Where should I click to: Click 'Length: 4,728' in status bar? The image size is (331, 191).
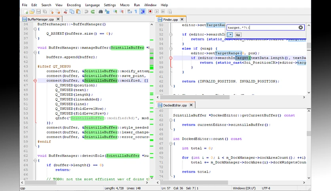[x=114, y=188]
